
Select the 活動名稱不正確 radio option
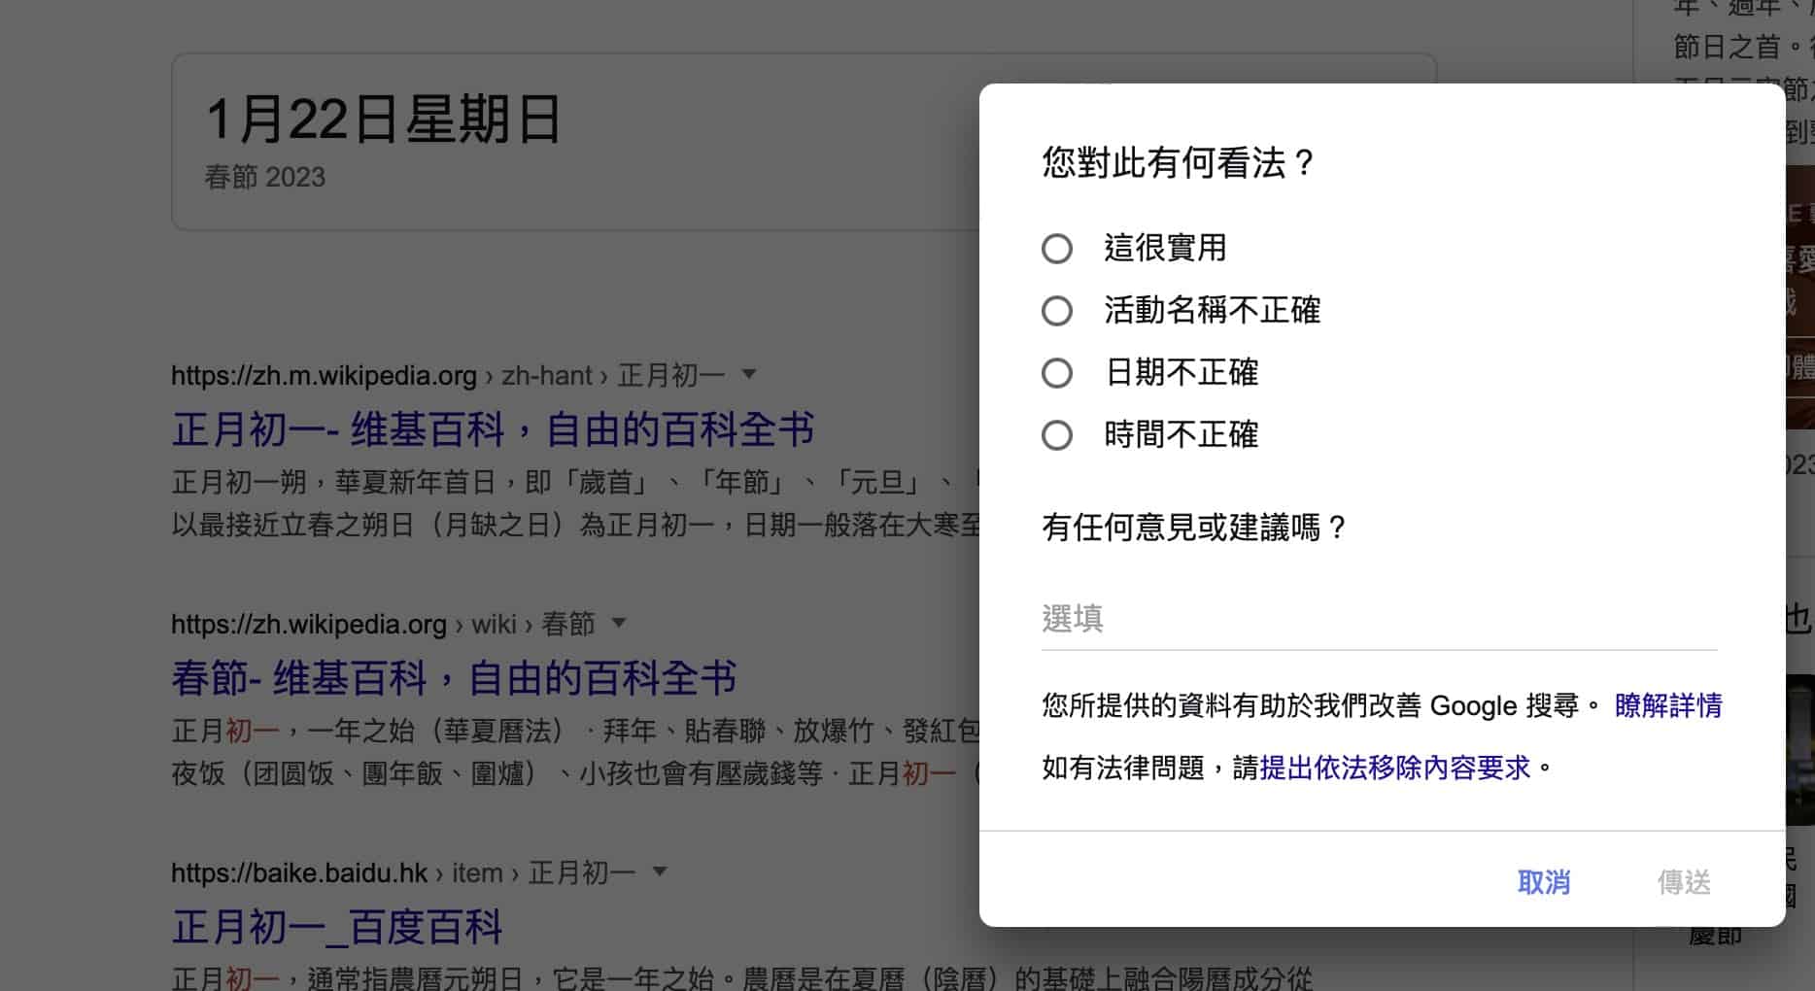coord(1057,311)
